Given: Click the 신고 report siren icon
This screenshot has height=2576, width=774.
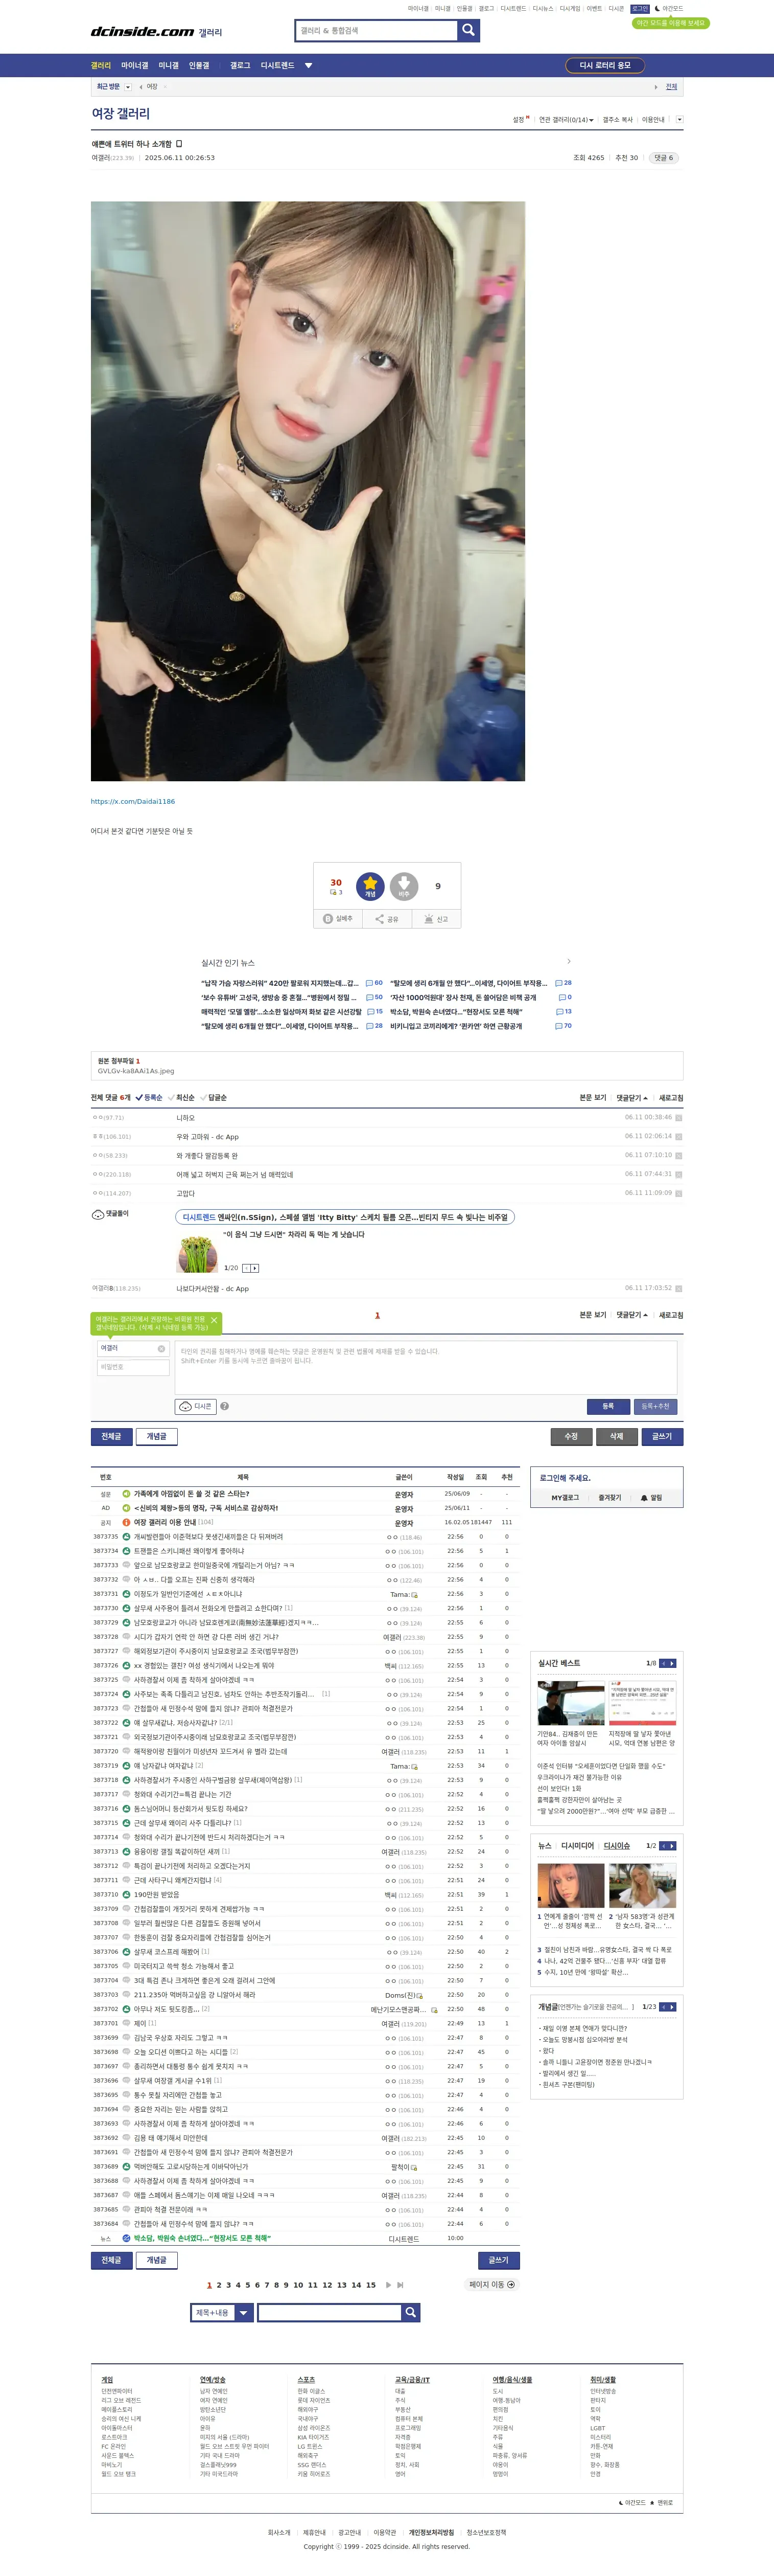Looking at the screenshot, I should click(436, 918).
